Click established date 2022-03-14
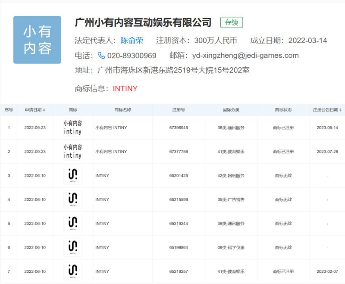 click(307, 41)
